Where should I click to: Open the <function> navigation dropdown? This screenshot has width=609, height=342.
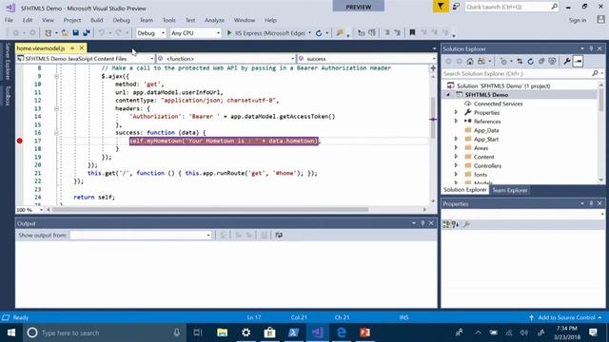[226, 59]
